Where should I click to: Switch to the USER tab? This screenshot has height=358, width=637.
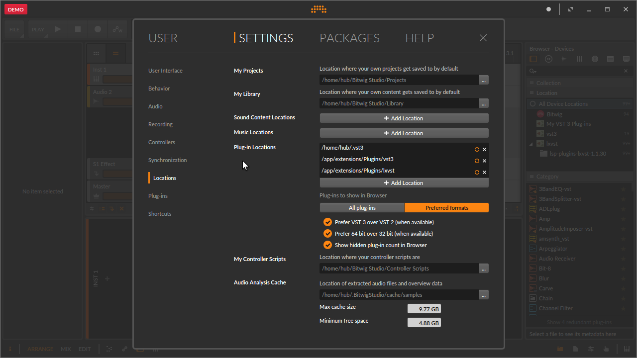(x=163, y=38)
